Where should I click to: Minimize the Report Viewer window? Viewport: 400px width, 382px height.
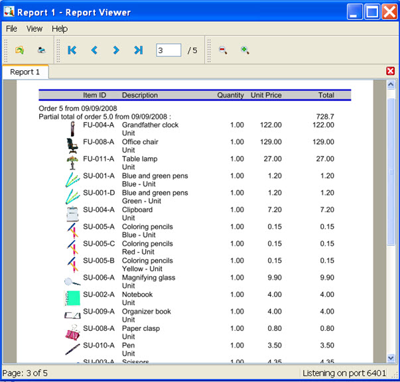tap(355, 12)
